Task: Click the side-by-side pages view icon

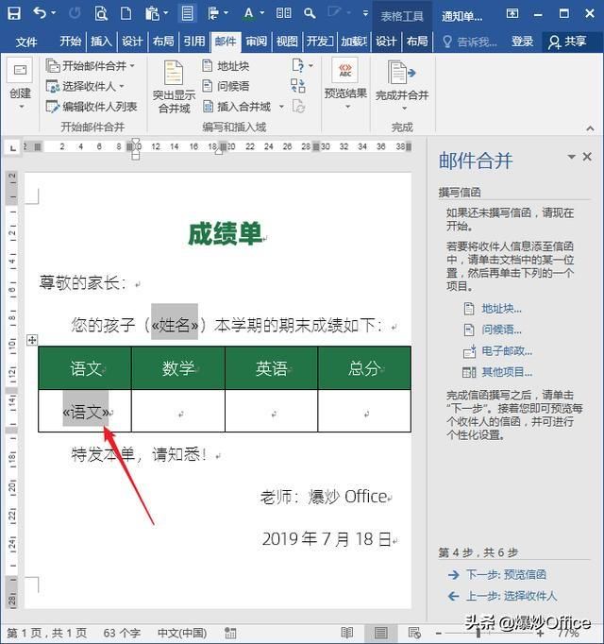Action: coord(284,13)
